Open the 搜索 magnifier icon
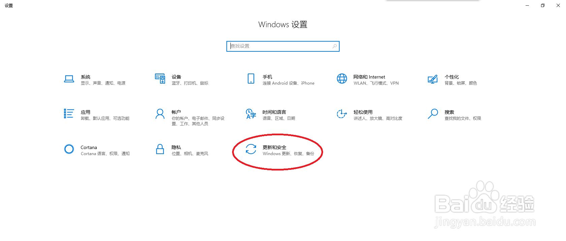 pos(433,114)
